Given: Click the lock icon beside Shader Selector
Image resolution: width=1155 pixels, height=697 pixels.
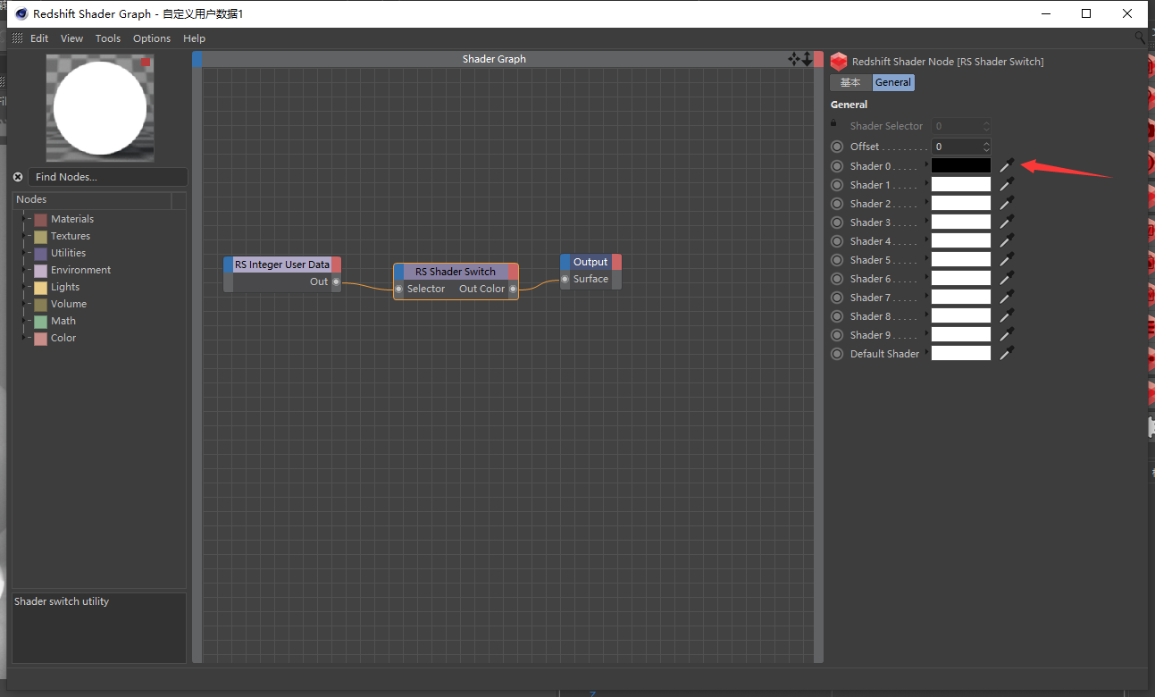Looking at the screenshot, I should pos(833,123).
